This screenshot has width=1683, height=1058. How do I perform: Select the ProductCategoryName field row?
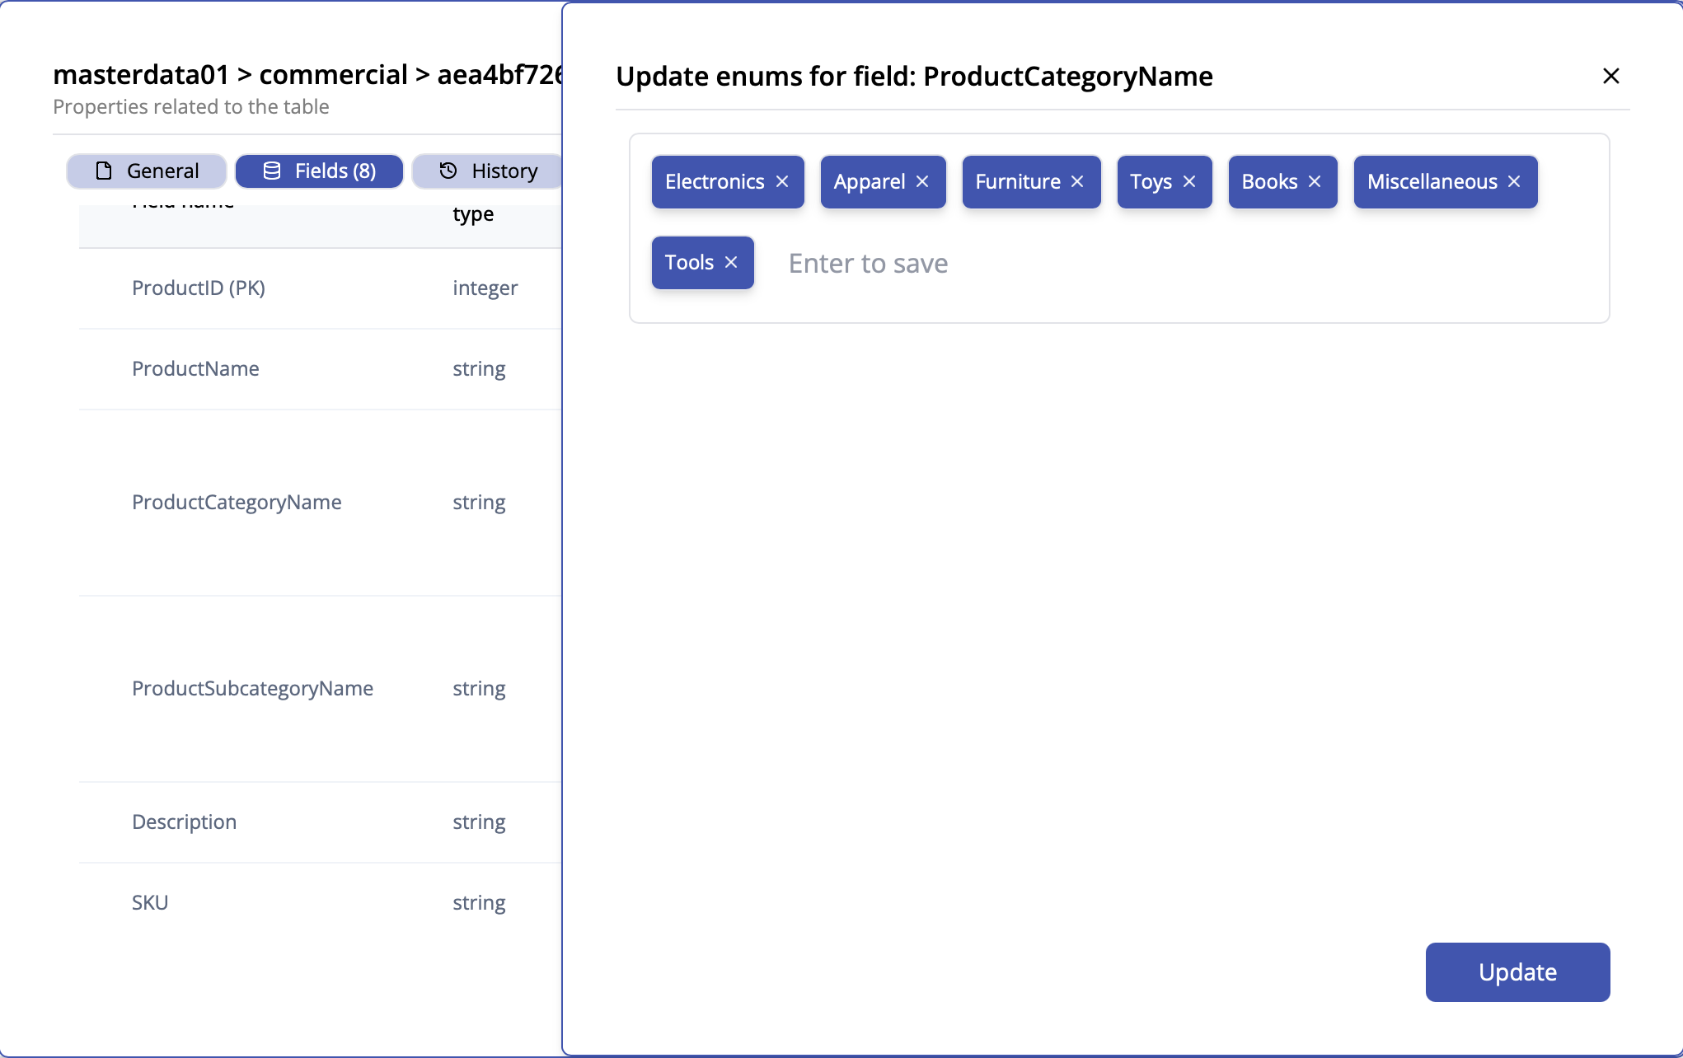coord(237,502)
